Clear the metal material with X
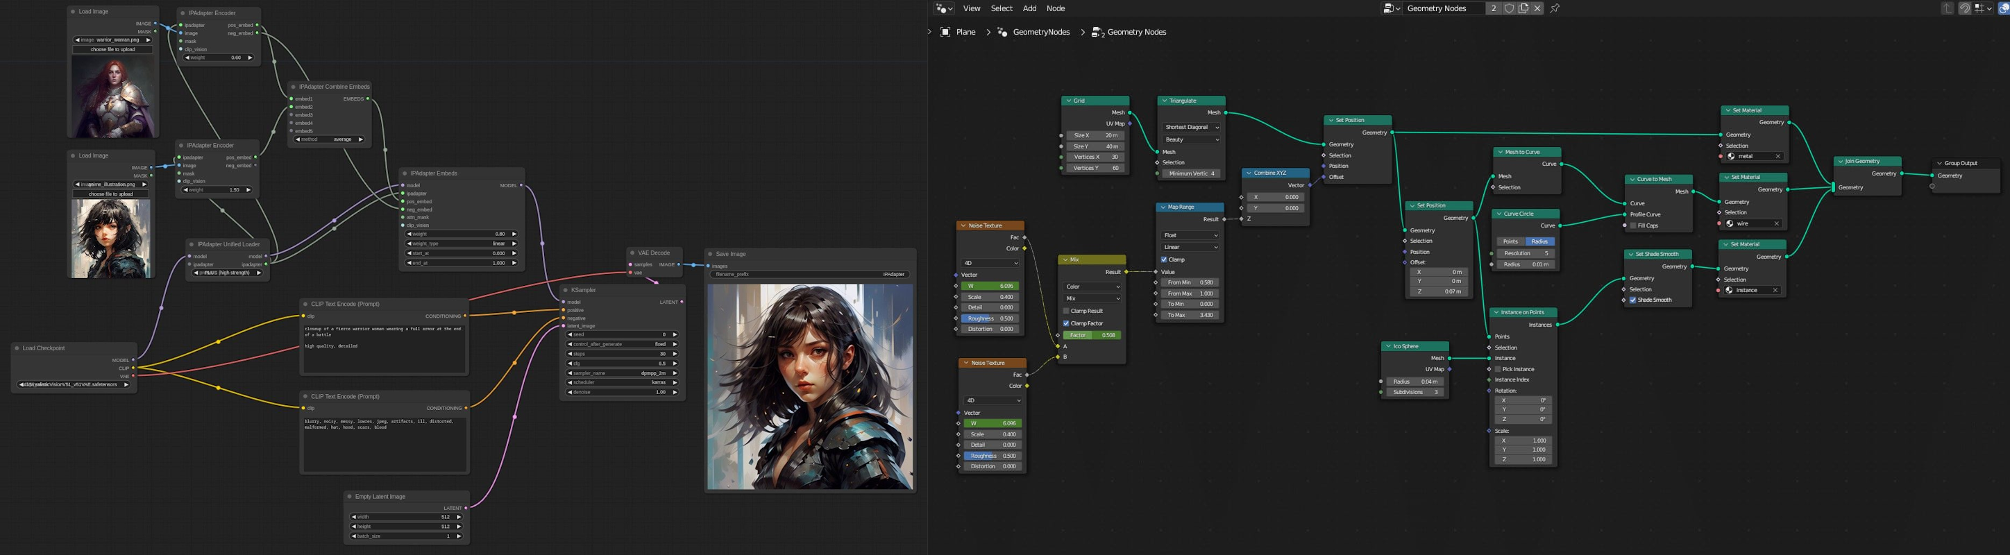The image size is (2010, 555). (x=1778, y=156)
